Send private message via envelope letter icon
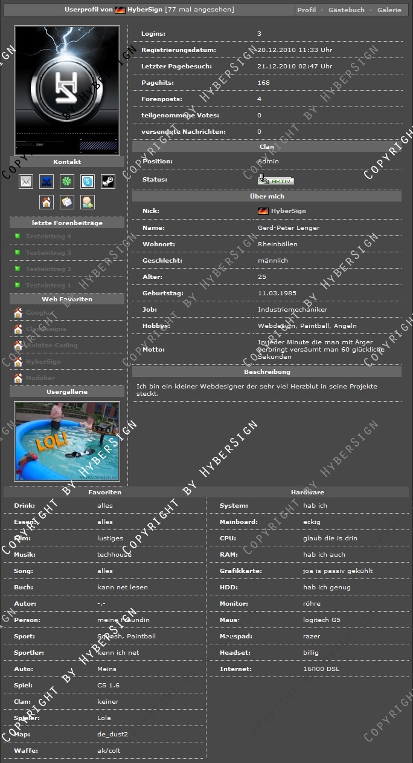Image resolution: width=413 pixels, height=763 pixels. pos(67,202)
